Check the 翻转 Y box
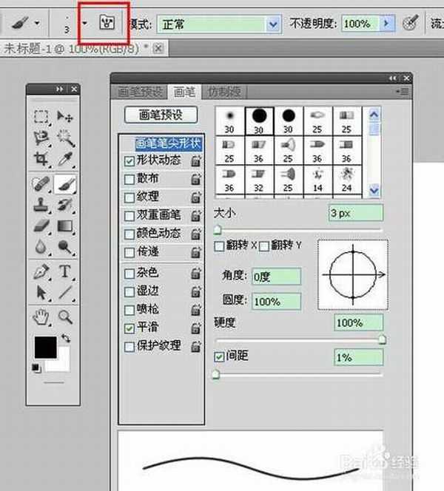 (x=264, y=246)
